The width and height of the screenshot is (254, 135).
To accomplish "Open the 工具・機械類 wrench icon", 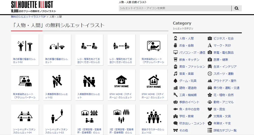I will coord(176,95).
